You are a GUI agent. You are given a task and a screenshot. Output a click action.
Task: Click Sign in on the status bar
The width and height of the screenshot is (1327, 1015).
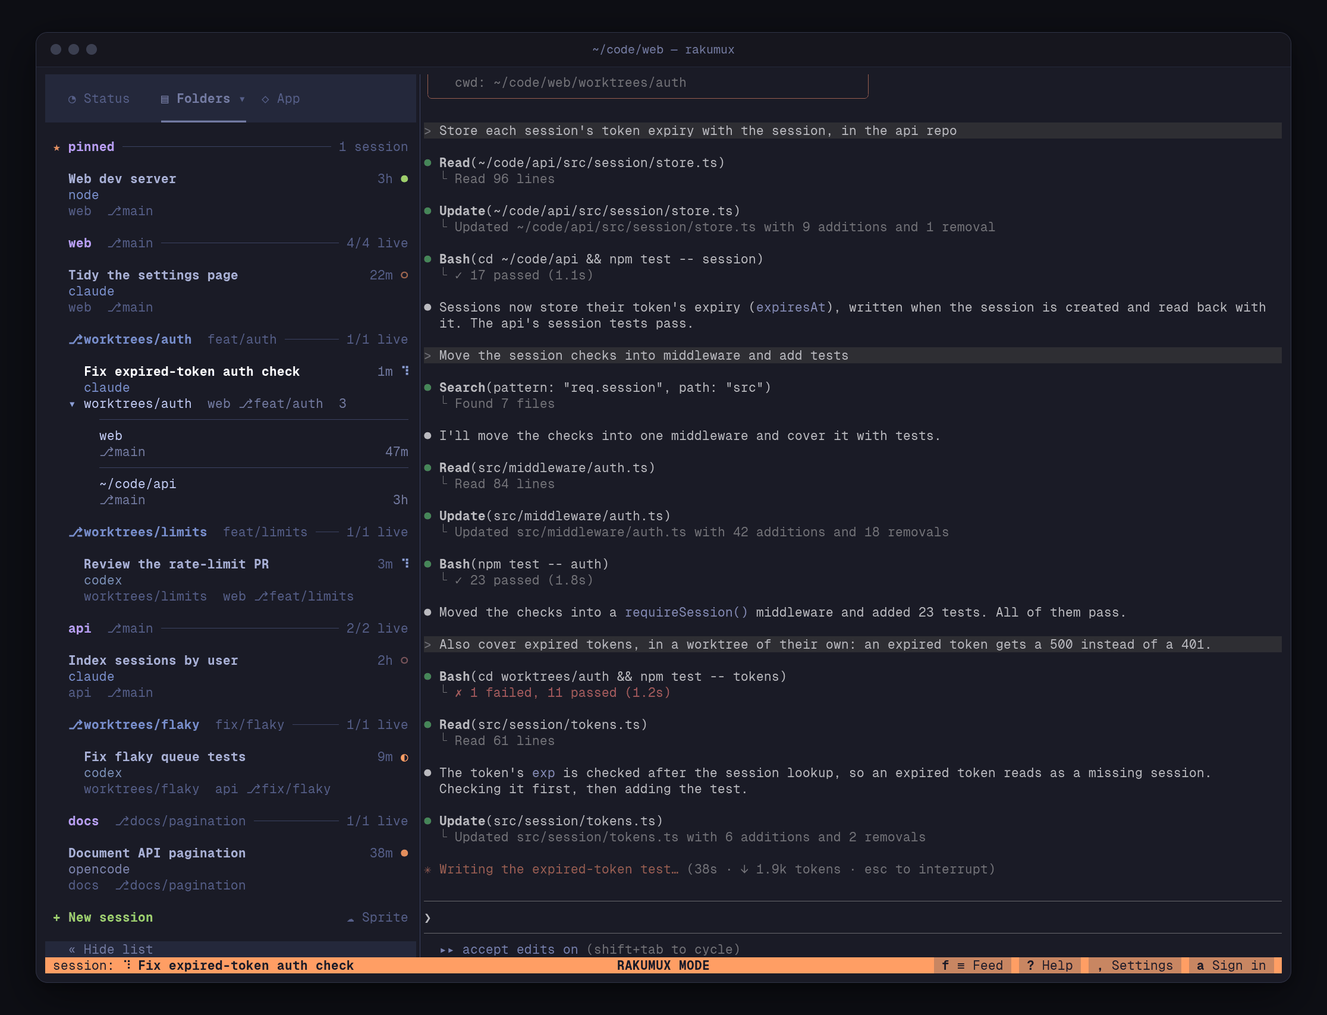point(1231,966)
